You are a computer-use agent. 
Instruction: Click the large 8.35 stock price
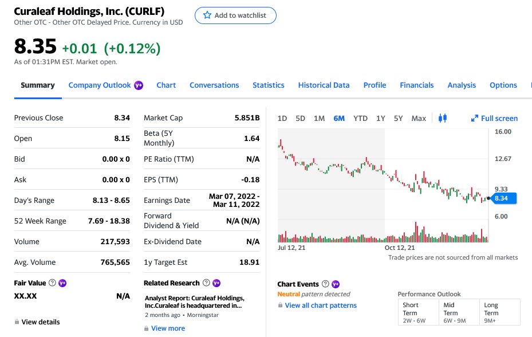tap(36, 46)
